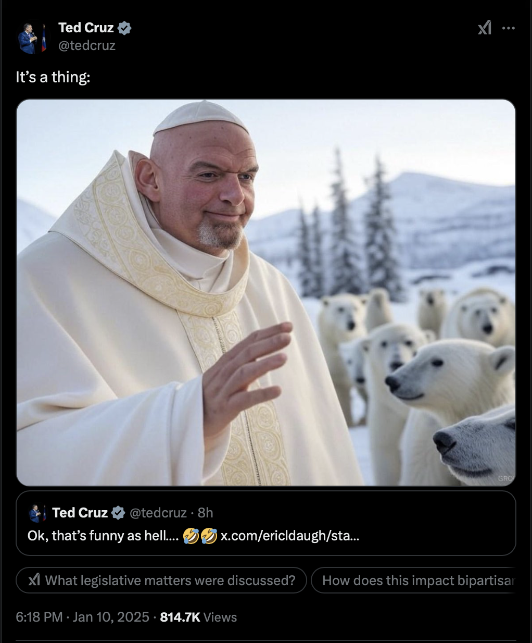Viewport: 532px width, 643px height.
Task: Click the Grok icon in the legislative matters suggestion
Action: pyautogui.click(x=34, y=580)
